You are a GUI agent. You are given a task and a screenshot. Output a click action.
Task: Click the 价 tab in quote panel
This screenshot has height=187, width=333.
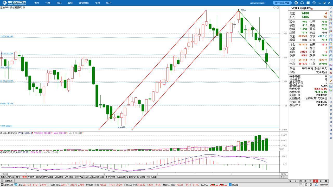[x=296, y=181]
